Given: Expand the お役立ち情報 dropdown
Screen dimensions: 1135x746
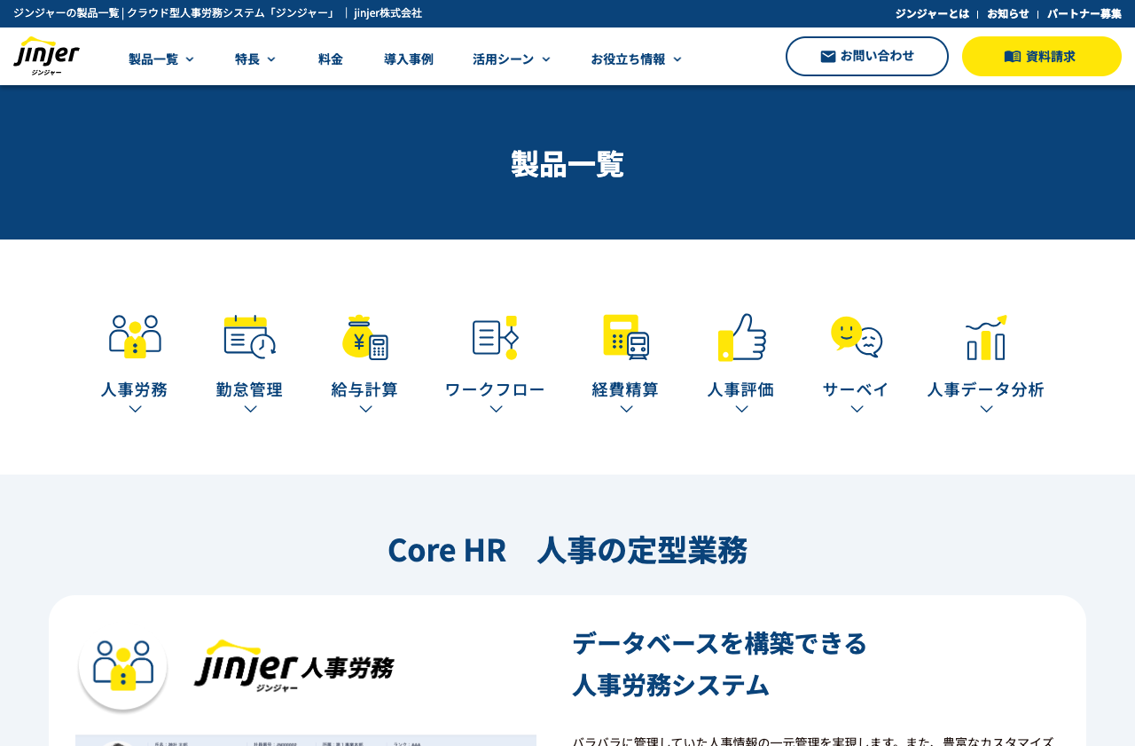Looking at the screenshot, I should click(x=636, y=58).
